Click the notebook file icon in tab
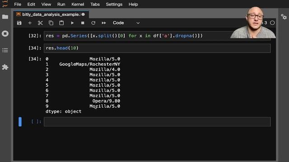This screenshot has width=289, height=162. (19, 14)
